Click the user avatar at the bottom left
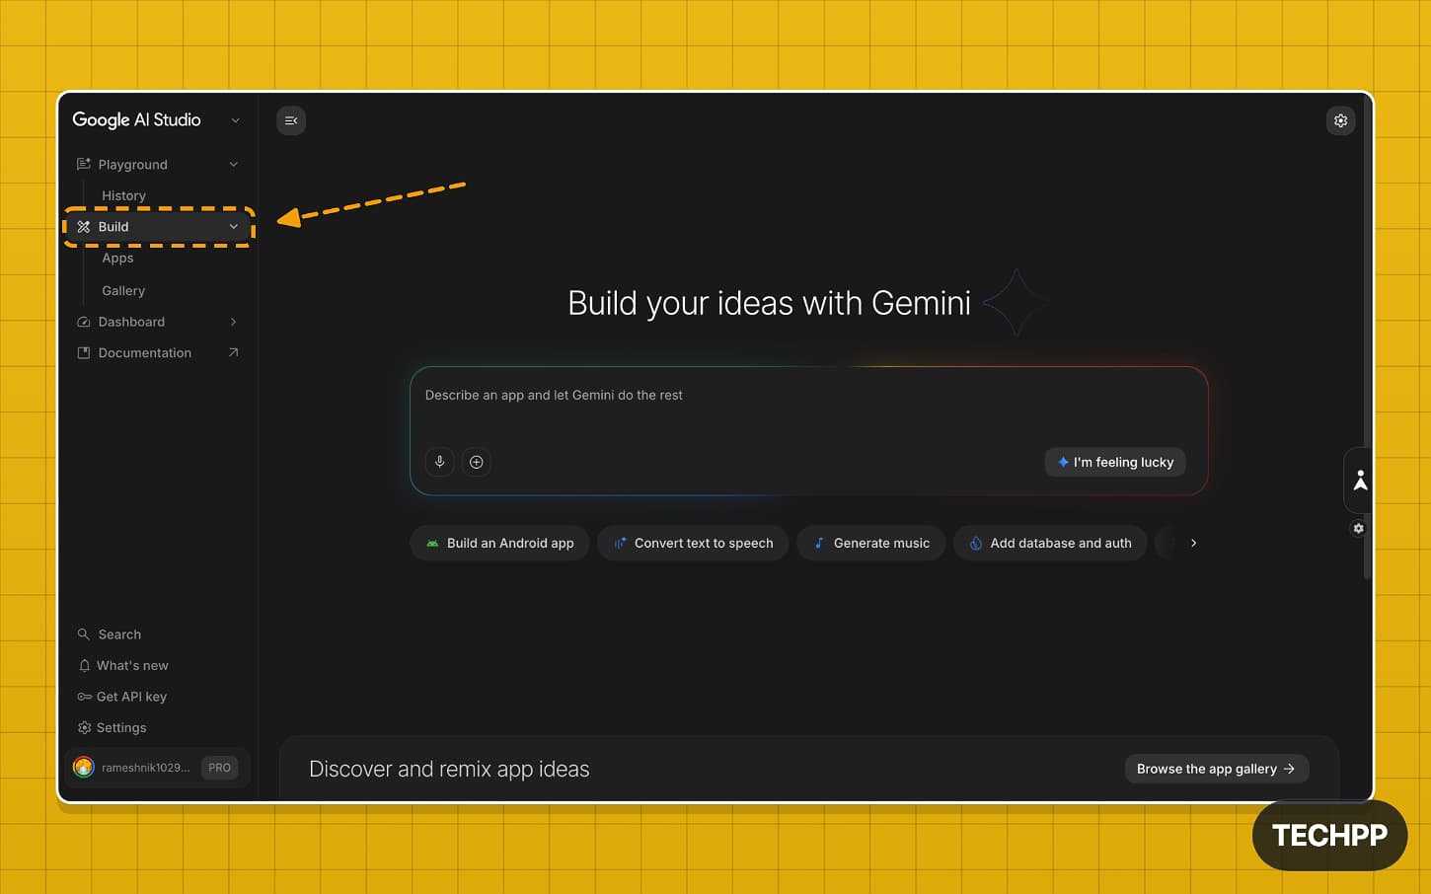This screenshot has height=894, width=1431. click(84, 767)
